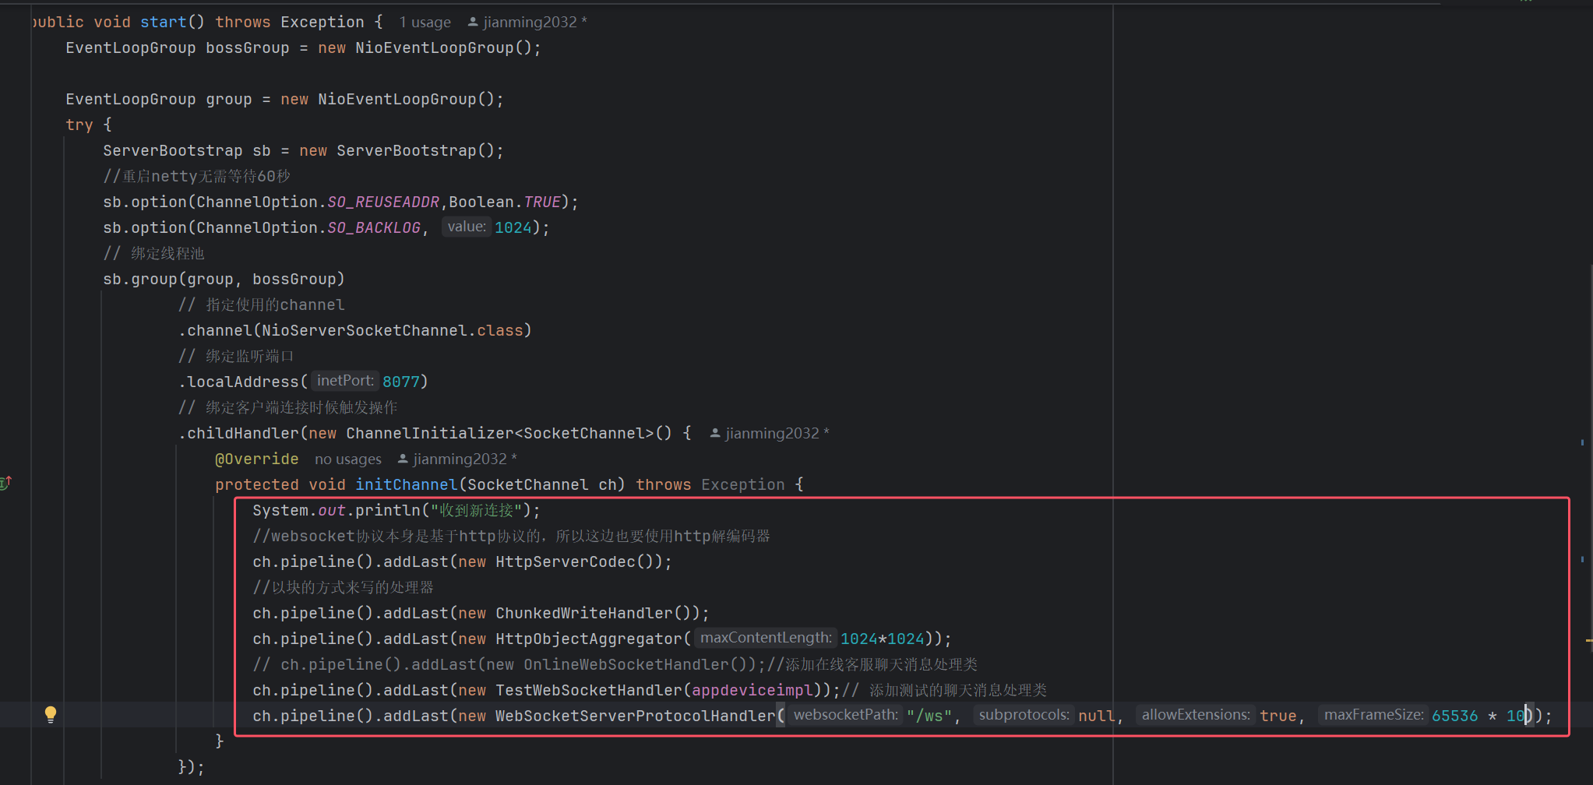Click the start method name
Screen dimensions: 1593x785
click(x=164, y=23)
